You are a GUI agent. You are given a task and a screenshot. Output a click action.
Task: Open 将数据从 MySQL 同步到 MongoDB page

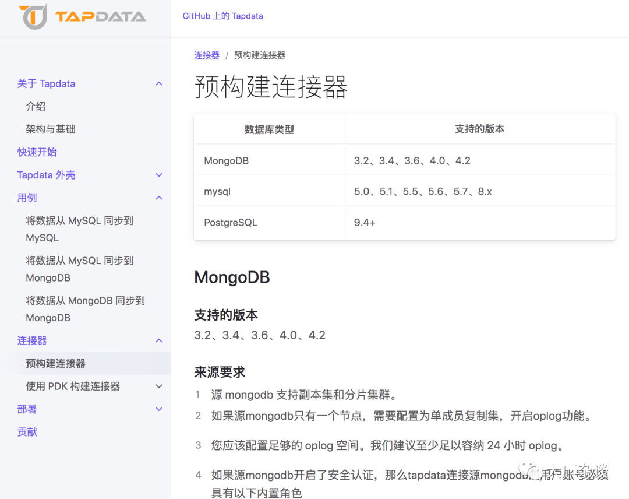click(x=79, y=269)
